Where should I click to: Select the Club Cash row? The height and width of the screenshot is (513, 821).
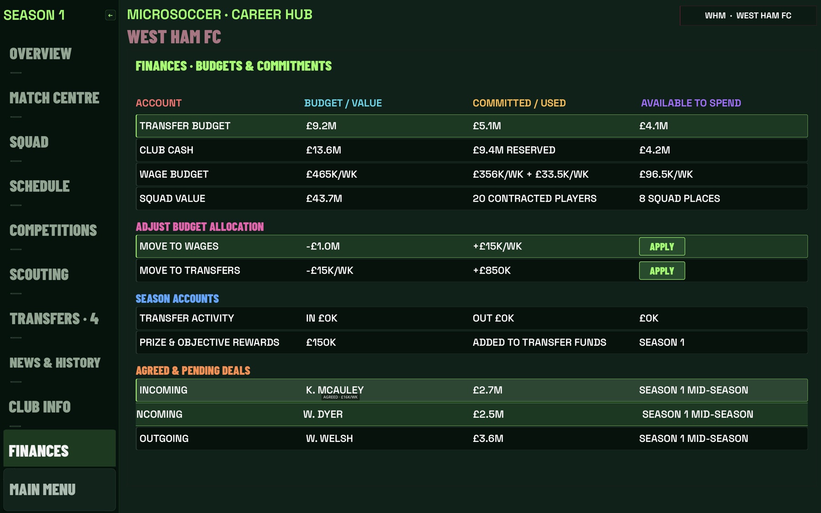[472, 150]
